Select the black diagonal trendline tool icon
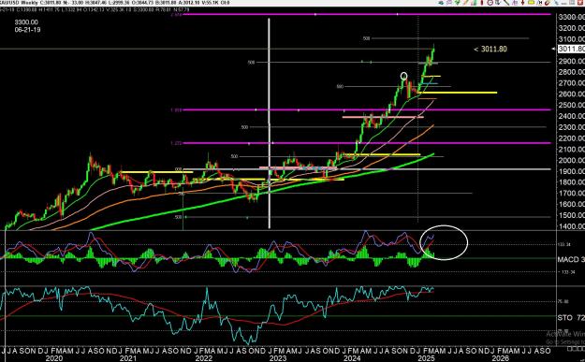The height and width of the screenshot is (362, 585). 506,3
